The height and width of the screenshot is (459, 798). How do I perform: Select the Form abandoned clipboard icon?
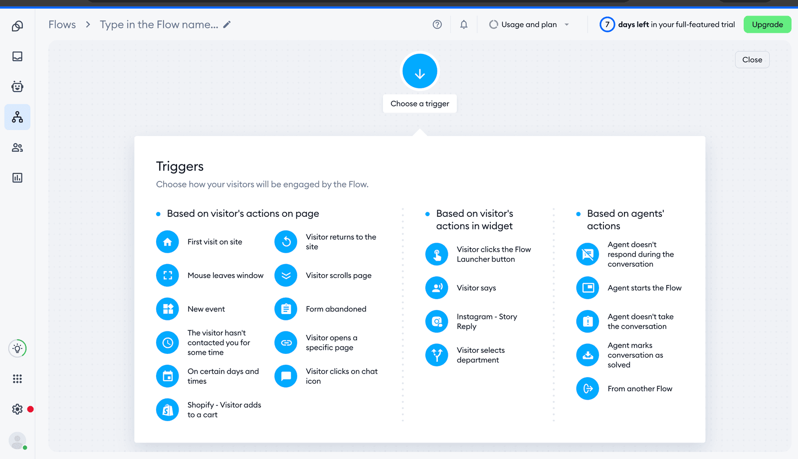click(286, 309)
